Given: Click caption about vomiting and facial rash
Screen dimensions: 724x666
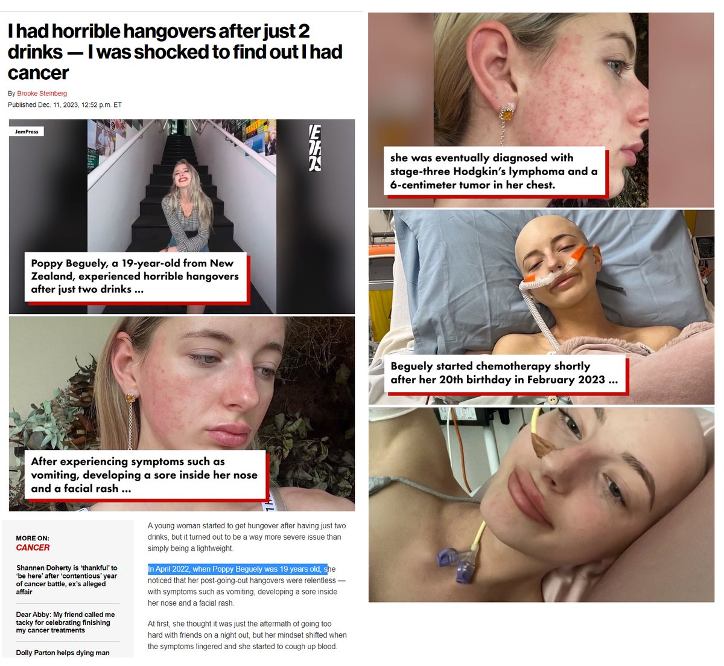Looking at the screenshot, I should coord(145,475).
